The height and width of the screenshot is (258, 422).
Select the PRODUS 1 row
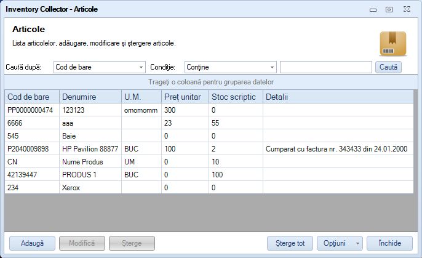pyautogui.click(x=209, y=174)
